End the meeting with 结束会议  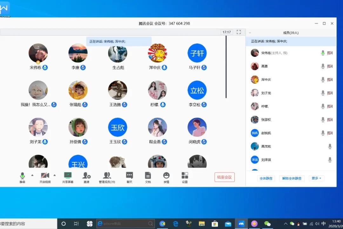tap(225, 177)
